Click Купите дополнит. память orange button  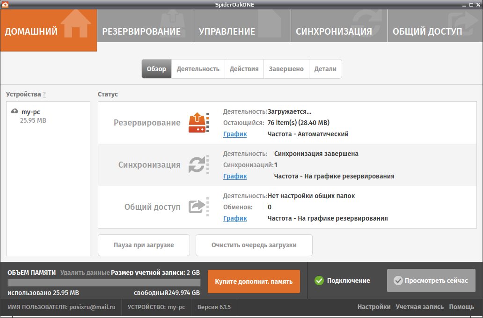tap(254, 281)
